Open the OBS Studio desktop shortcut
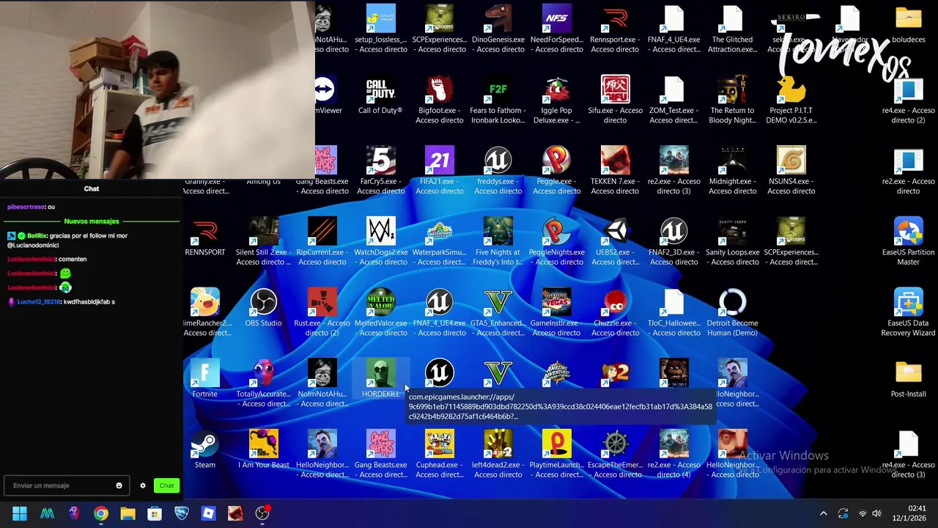 pyautogui.click(x=263, y=308)
